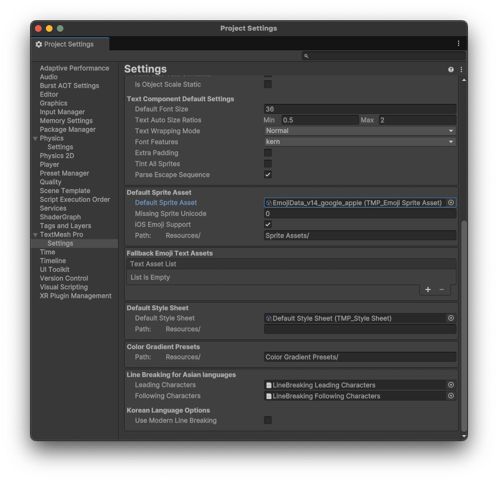Click the LineBreaking Leading Characters file icon
Viewport: 498px width, 481px height.
coord(269,385)
